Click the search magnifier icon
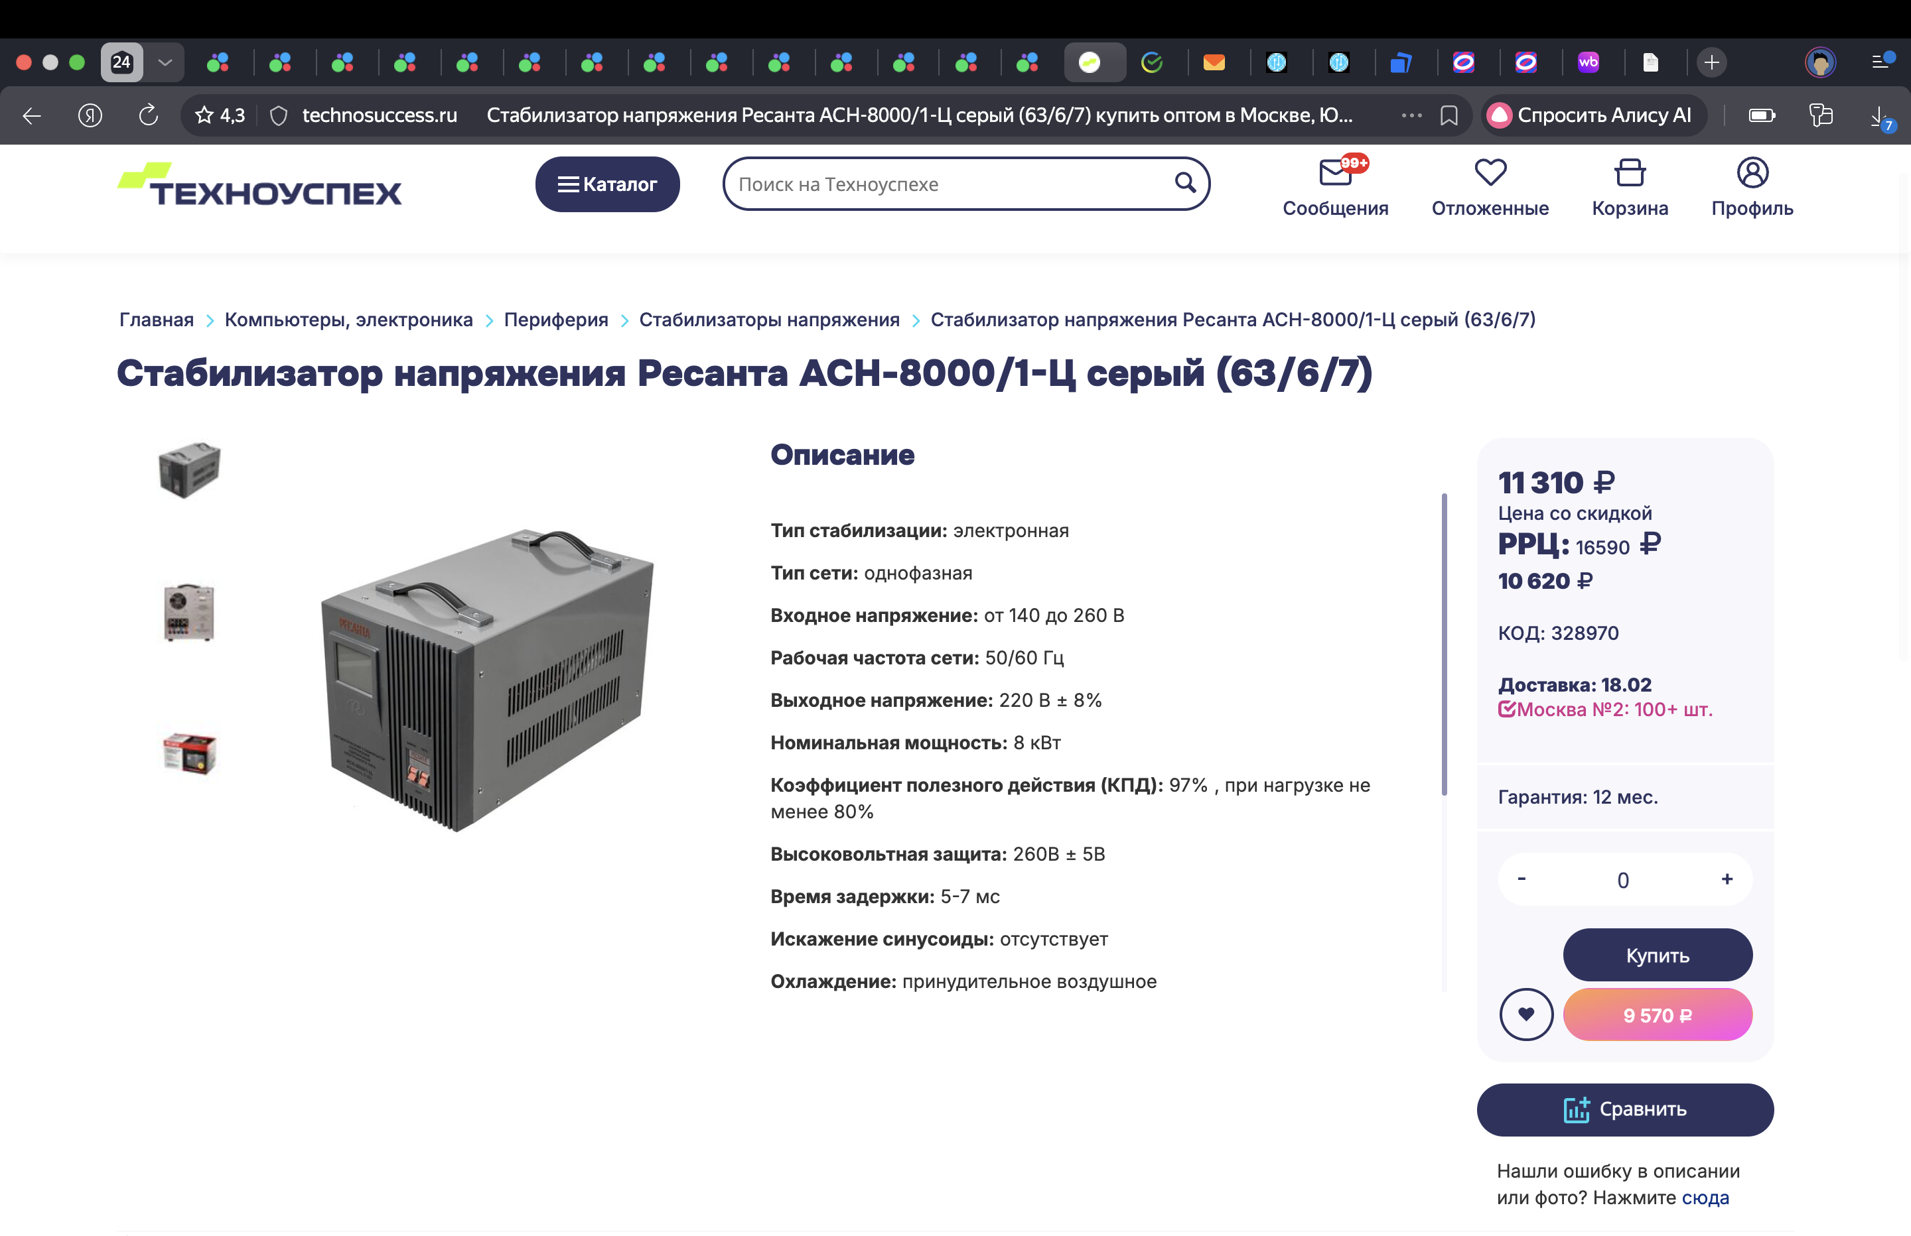The width and height of the screenshot is (1911, 1236). tap(1184, 183)
